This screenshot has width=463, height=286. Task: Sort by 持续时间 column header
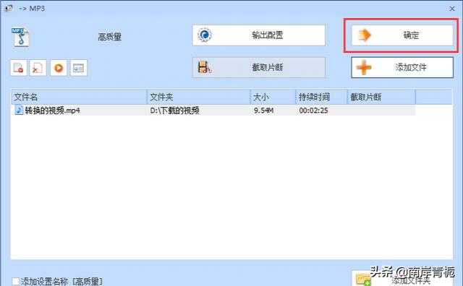pyautogui.click(x=321, y=97)
